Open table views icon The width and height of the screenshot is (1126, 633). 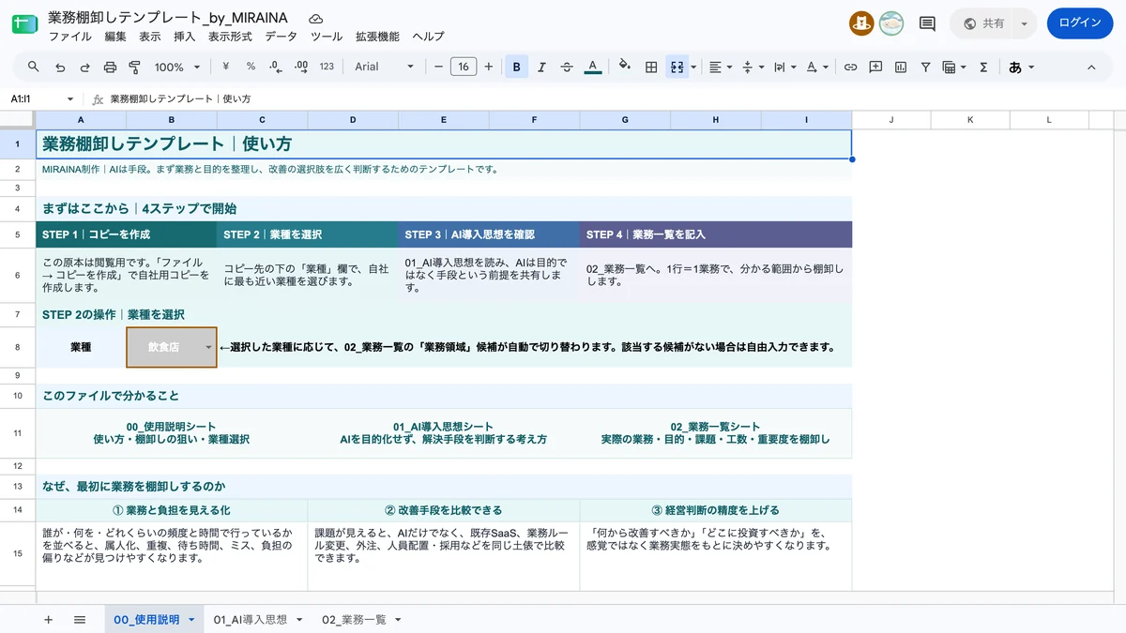(x=954, y=67)
